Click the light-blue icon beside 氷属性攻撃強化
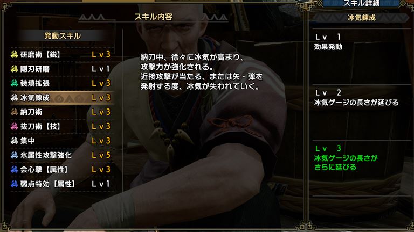 pyautogui.click(x=14, y=155)
